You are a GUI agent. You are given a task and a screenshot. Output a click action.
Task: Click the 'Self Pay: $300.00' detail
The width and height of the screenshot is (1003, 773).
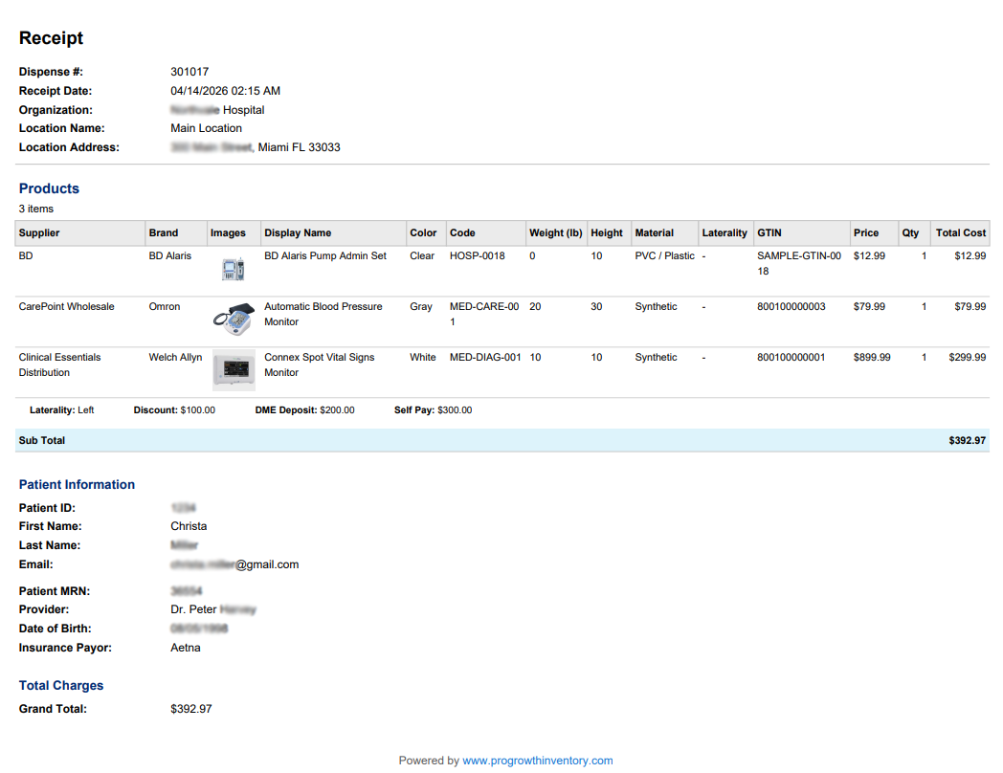point(433,409)
